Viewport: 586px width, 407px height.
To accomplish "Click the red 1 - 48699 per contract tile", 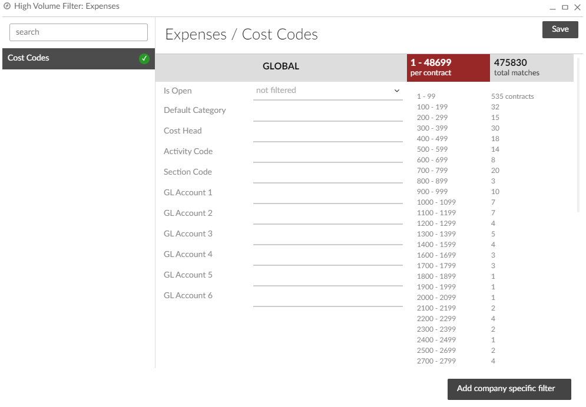I will [448, 68].
